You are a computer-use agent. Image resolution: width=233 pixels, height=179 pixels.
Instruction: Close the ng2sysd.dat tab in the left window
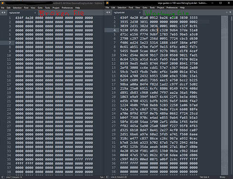tap(35, 12)
